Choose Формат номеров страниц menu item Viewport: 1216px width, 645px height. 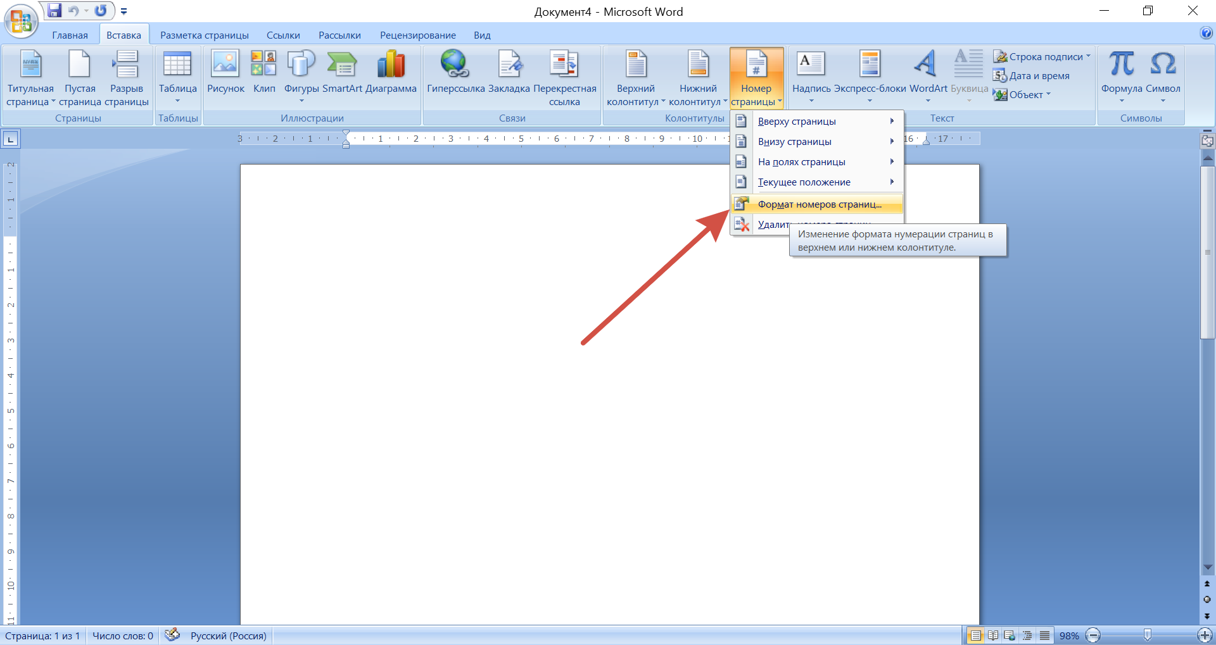click(819, 204)
